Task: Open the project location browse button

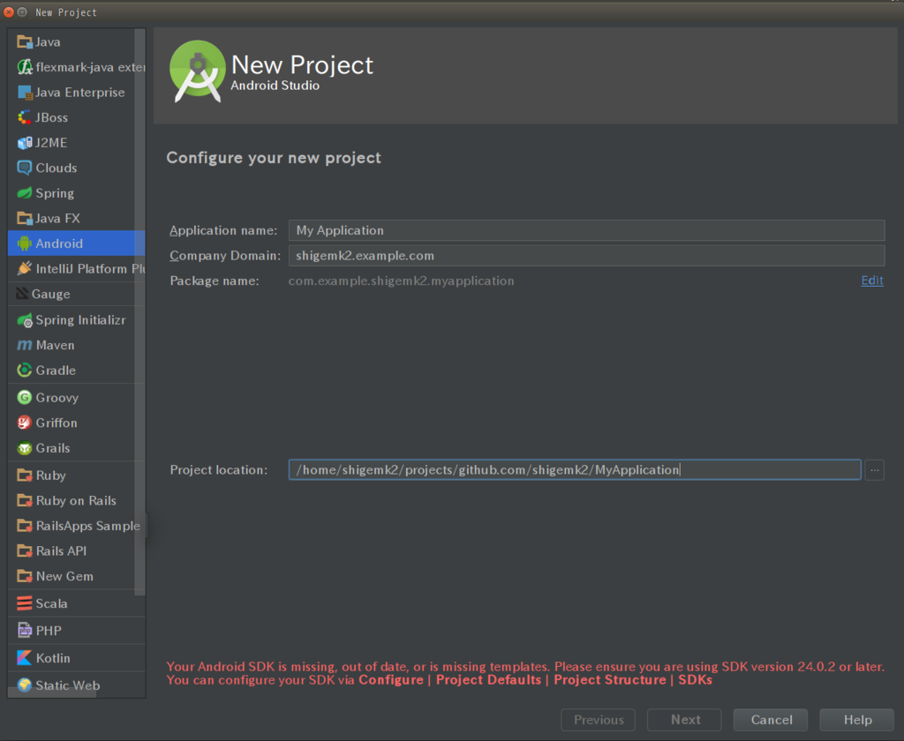Action: [x=875, y=470]
